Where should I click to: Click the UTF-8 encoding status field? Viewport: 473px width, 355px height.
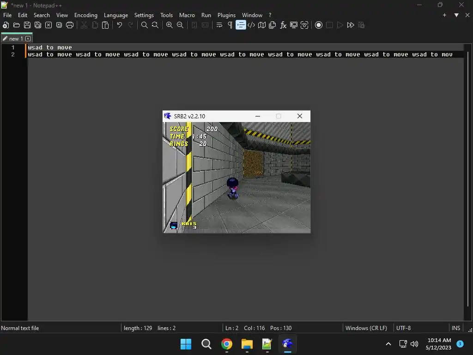404,328
